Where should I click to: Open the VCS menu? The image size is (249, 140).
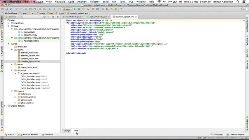click(131, 2)
